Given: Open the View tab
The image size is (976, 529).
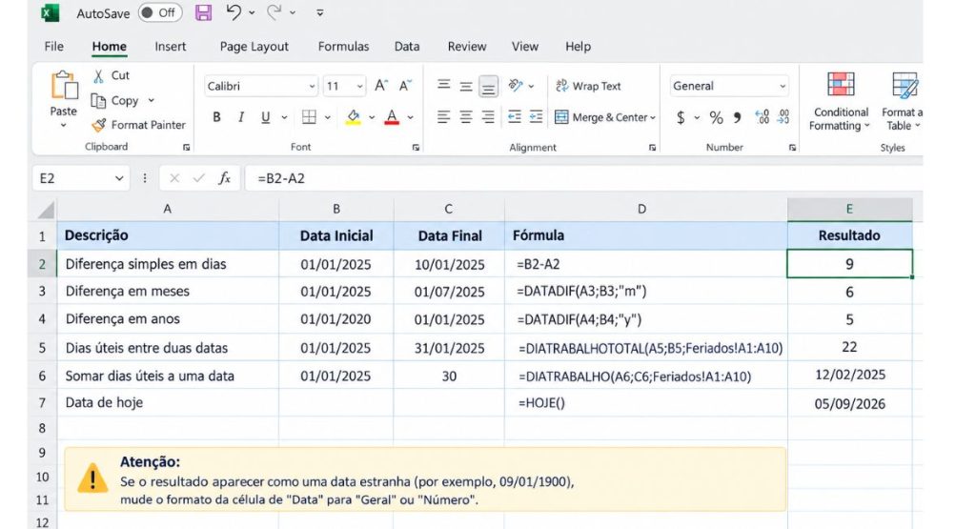Looking at the screenshot, I should (x=525, y=47).
